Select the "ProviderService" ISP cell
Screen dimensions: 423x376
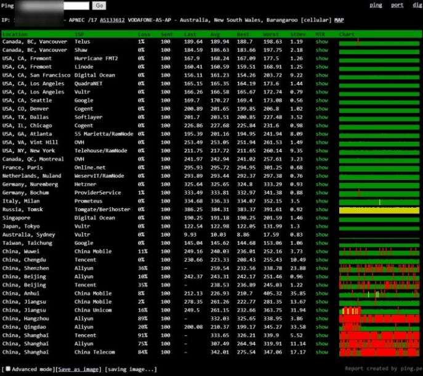click(x=98, y=193)
